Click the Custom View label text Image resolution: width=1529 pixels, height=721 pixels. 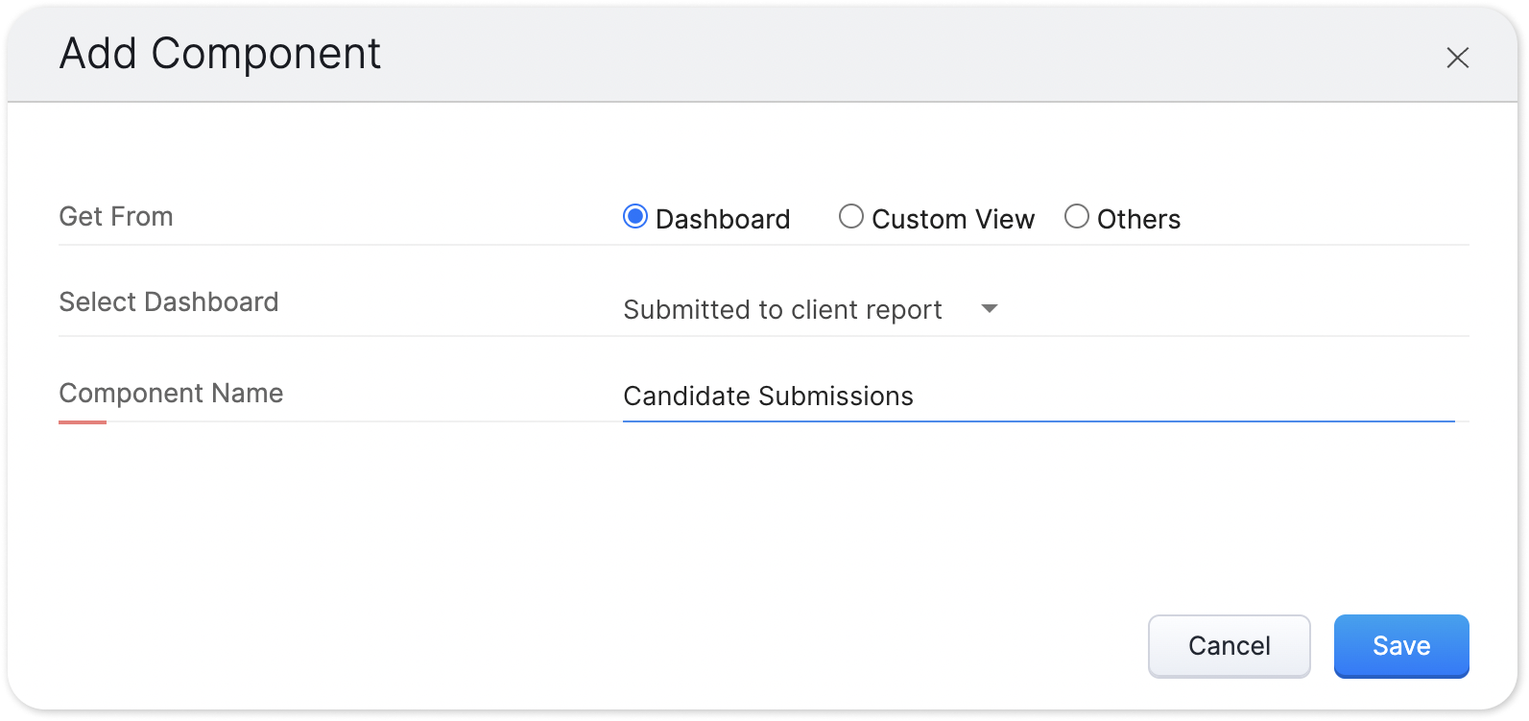(953, 220)
